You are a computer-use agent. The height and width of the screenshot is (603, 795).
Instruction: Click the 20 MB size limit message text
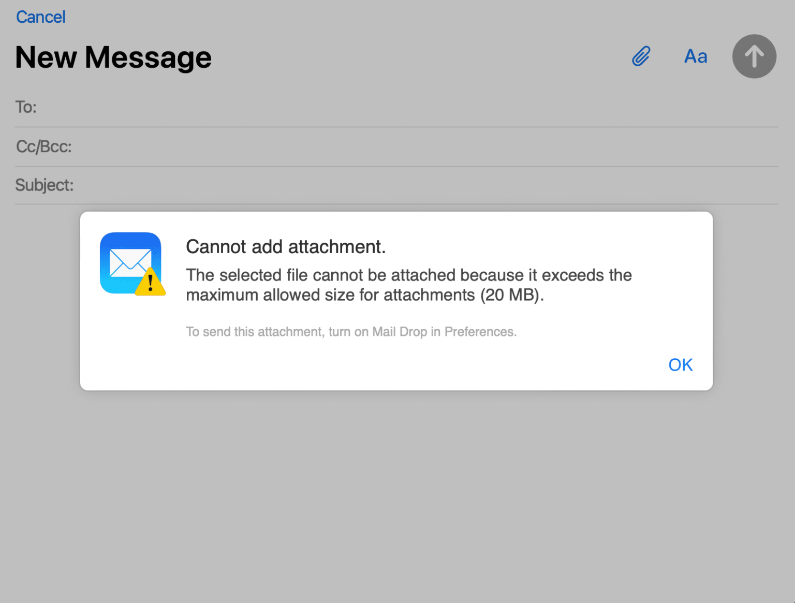[x=409, y=285]
